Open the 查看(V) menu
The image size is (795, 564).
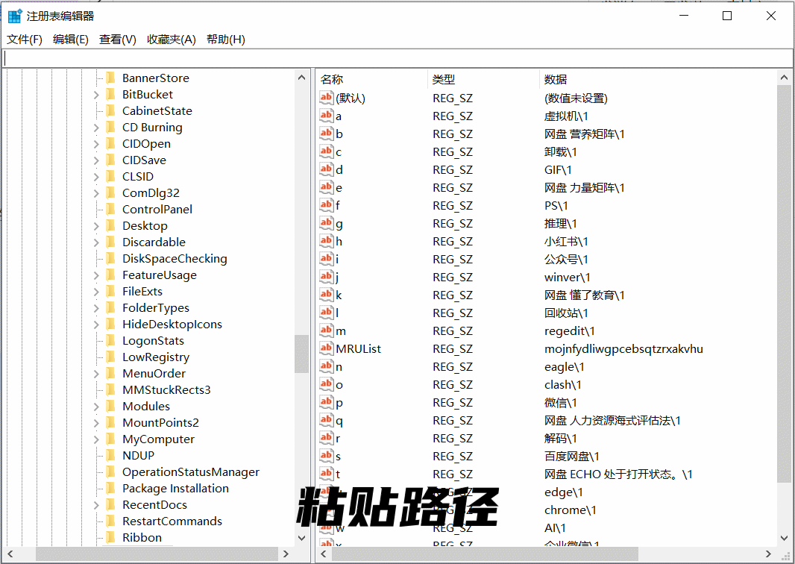(x=118, y=40)
